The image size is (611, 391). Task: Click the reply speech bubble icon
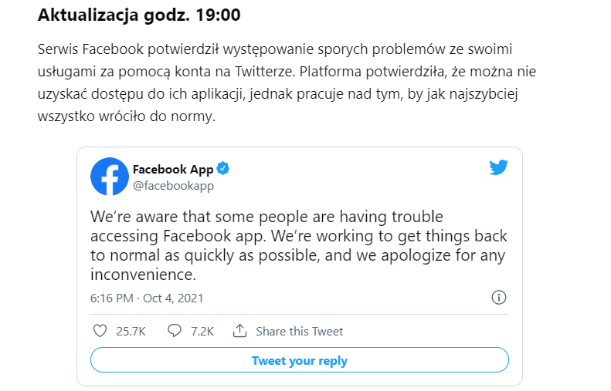(174, 331)
